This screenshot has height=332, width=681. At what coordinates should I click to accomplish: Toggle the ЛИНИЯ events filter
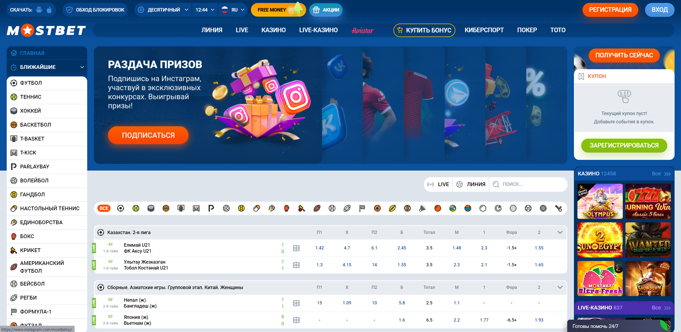(471, 184)
